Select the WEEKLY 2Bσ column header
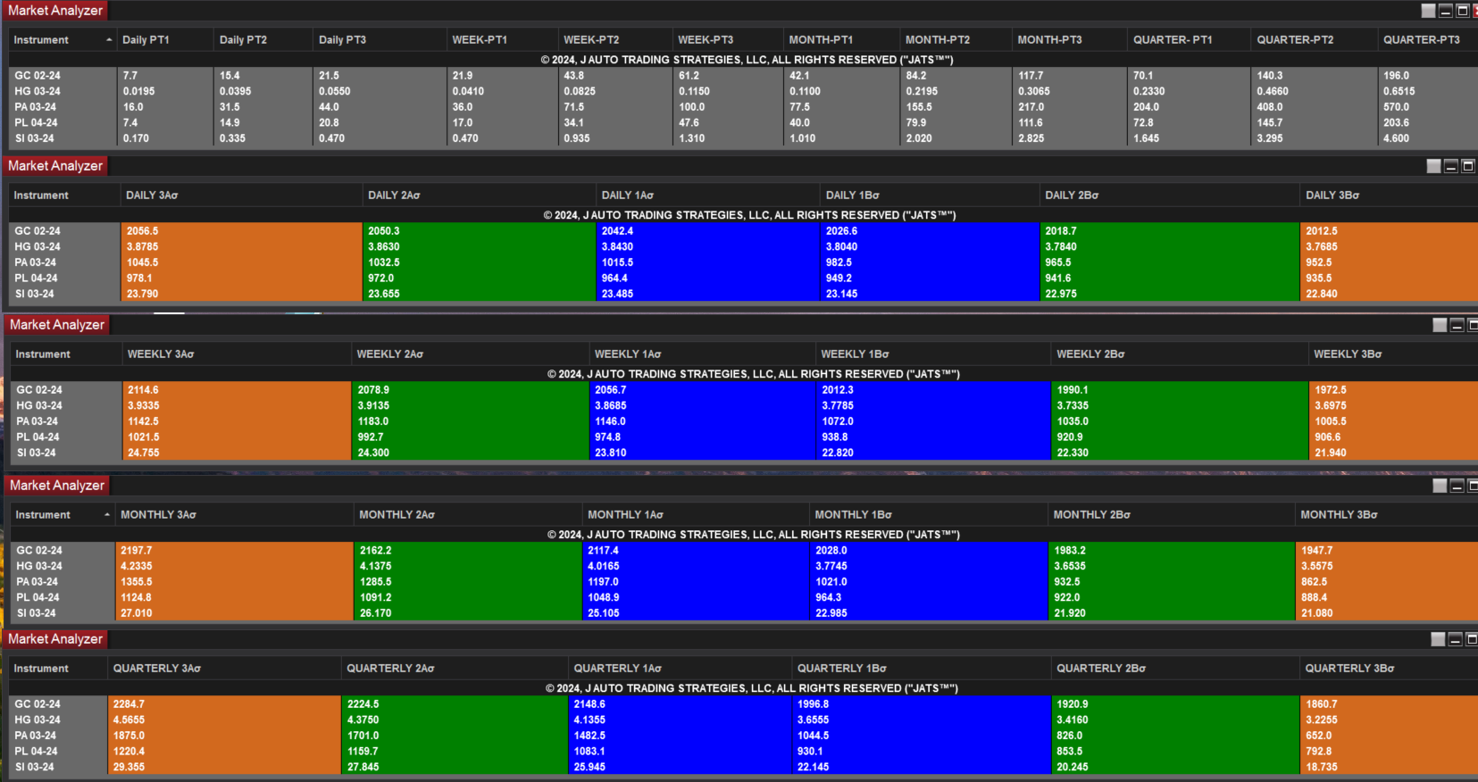The height and width of the screenshot is (782, 1478). (1180, 354)
